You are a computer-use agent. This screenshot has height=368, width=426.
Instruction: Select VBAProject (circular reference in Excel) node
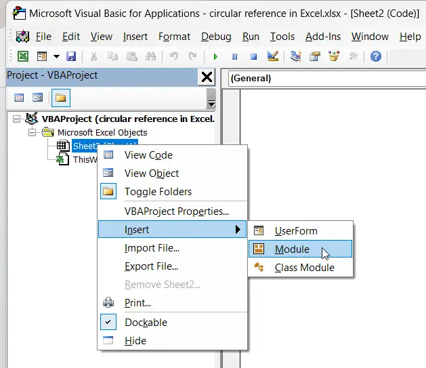point(128,119)
